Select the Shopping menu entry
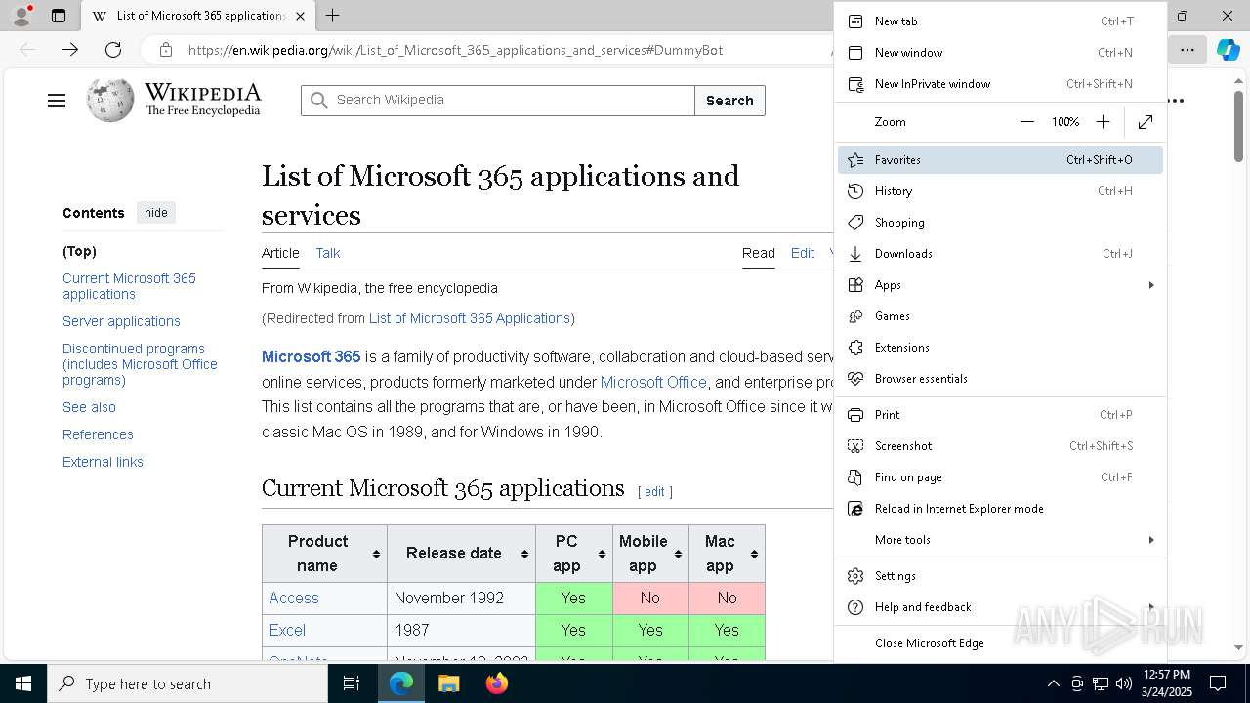Screen dimensions: 1250x703 (x=1000, y=223)
